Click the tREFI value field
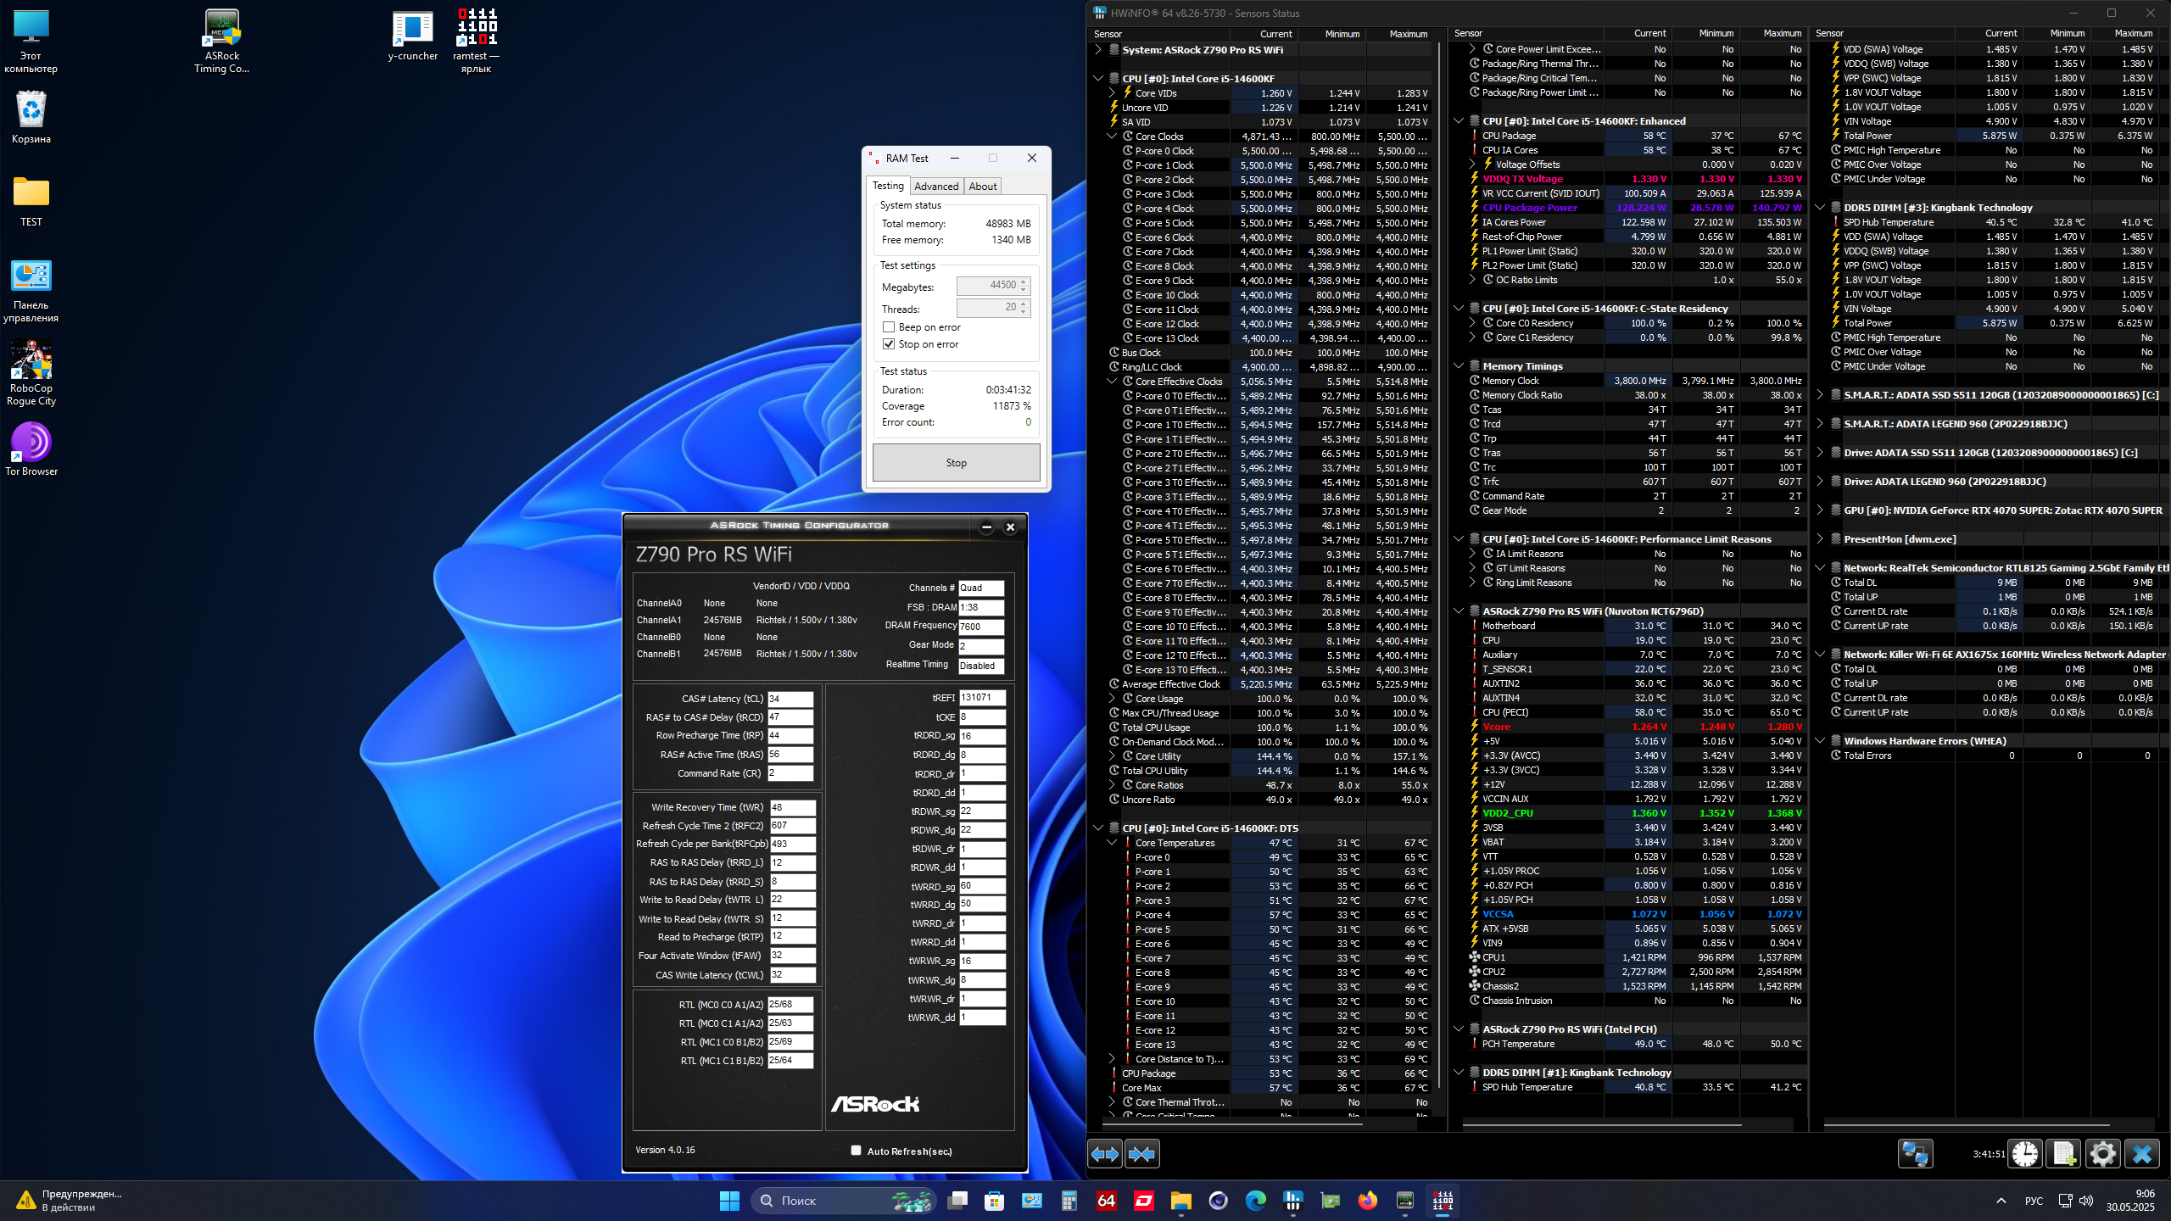 pyautogui.click(x=981, y=698)
